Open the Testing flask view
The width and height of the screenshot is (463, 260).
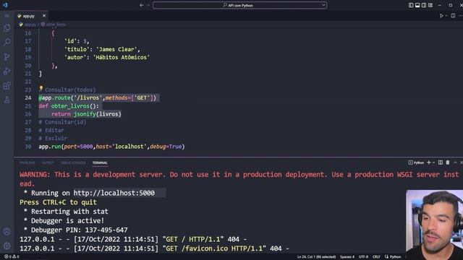coord(7,100)
